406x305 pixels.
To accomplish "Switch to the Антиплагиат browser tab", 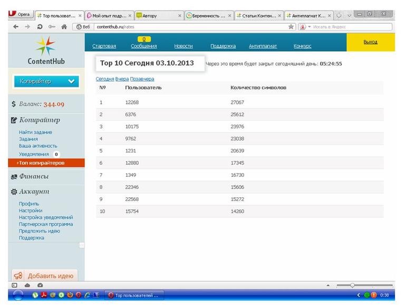I will 308,16.
